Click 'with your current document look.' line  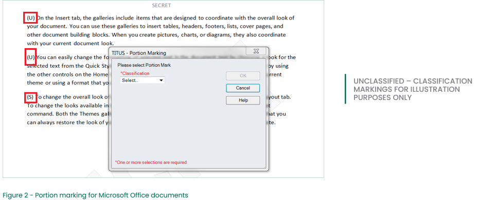click(70, 43)
